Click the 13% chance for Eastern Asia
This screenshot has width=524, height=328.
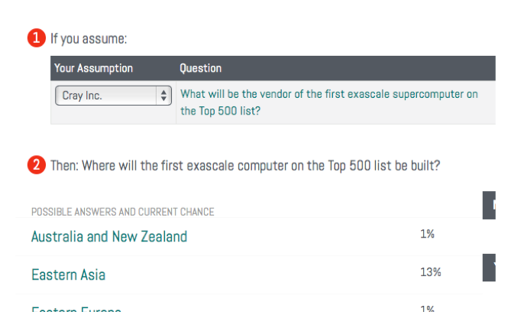[431, 272]
